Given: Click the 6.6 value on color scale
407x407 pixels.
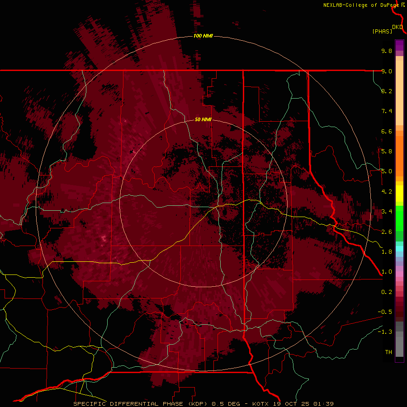Looking at the screenshot, I should point(387,131).
